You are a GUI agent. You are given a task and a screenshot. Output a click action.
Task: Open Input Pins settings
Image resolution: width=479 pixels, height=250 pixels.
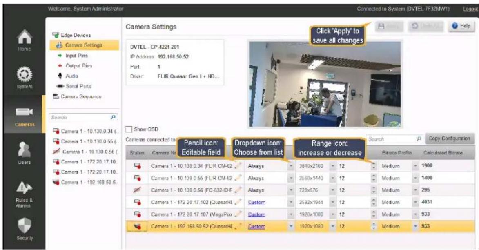tap(73, 56)
